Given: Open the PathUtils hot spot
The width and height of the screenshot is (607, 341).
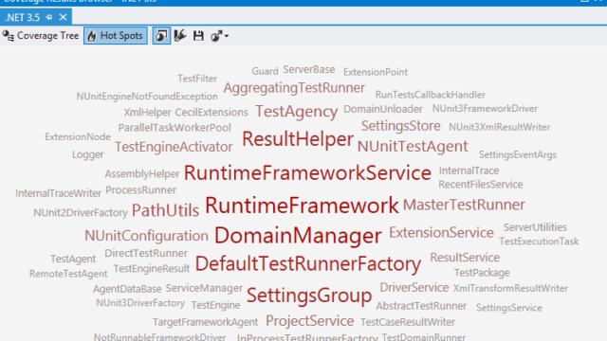Looking at the screenshot, I should pyautogui.click(x=165, y=210).
